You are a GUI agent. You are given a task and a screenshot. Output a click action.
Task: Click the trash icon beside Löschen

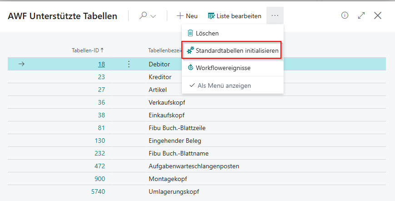[190, 33]
